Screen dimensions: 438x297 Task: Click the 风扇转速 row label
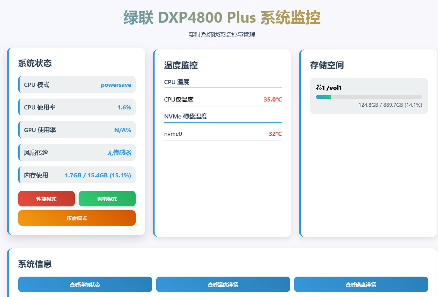pos(36,152)
